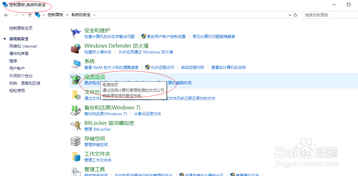Viewport: 358px width, 176px height.
Task: Click 检查防火墙状态 link
Action: [98, 52]
